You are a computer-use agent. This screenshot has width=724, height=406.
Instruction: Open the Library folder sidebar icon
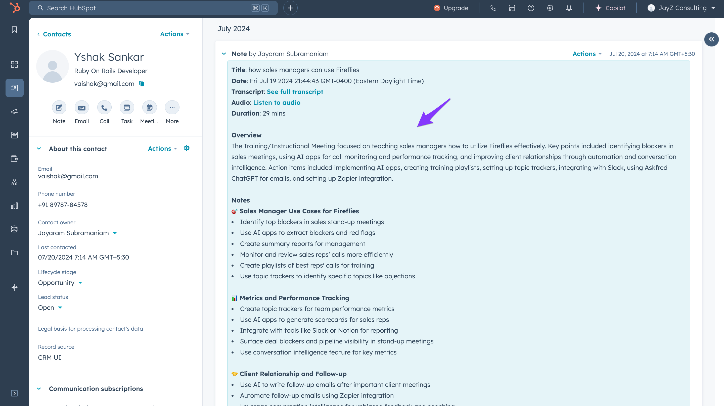click(x=14, y=252)
